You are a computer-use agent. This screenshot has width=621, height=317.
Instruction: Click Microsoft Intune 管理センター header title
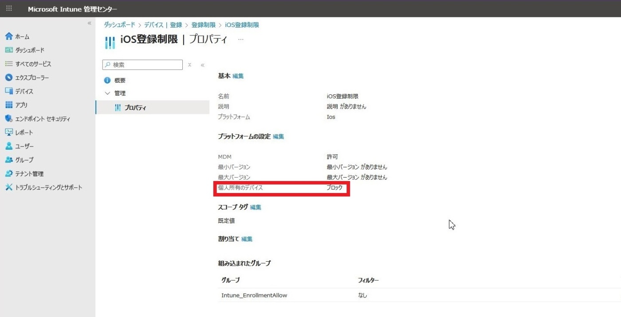pos(72,9)
